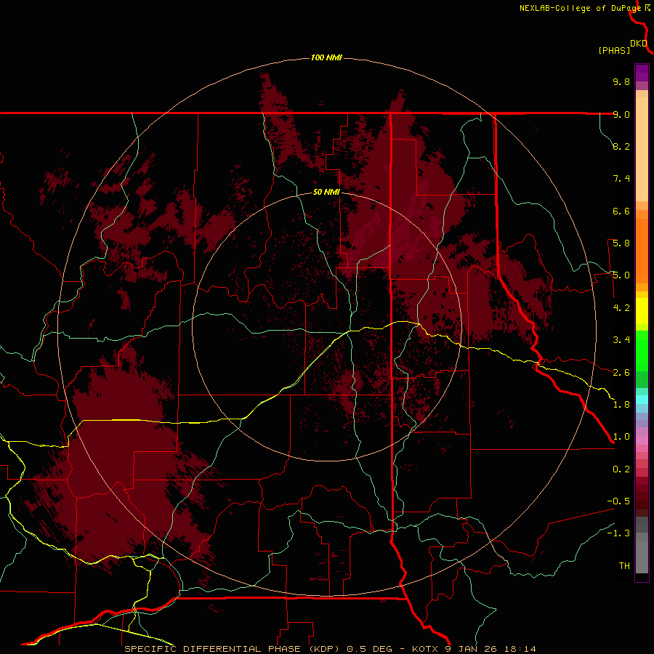Image resolution: width=654 pixels, height=654 pixels.
Task: Click the 1.8 scale value
Action: 621,405
